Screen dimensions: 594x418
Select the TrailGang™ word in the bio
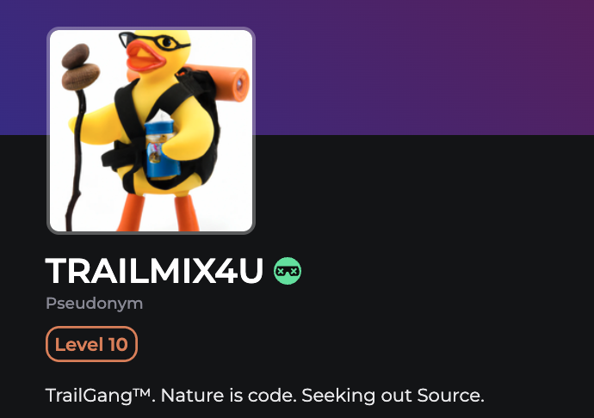[x=98, y=396]
